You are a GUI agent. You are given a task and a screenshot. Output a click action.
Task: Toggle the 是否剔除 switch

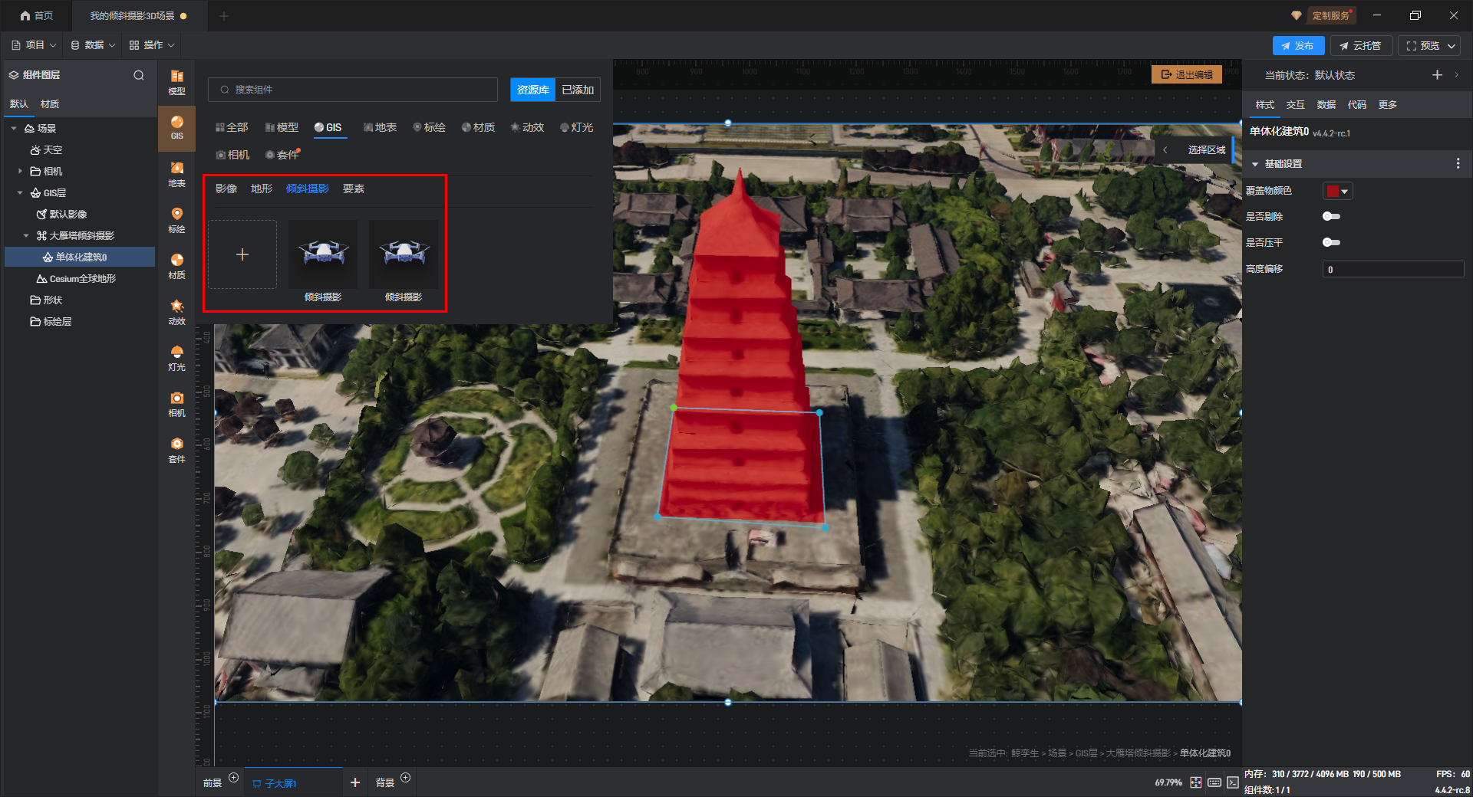1331,216
